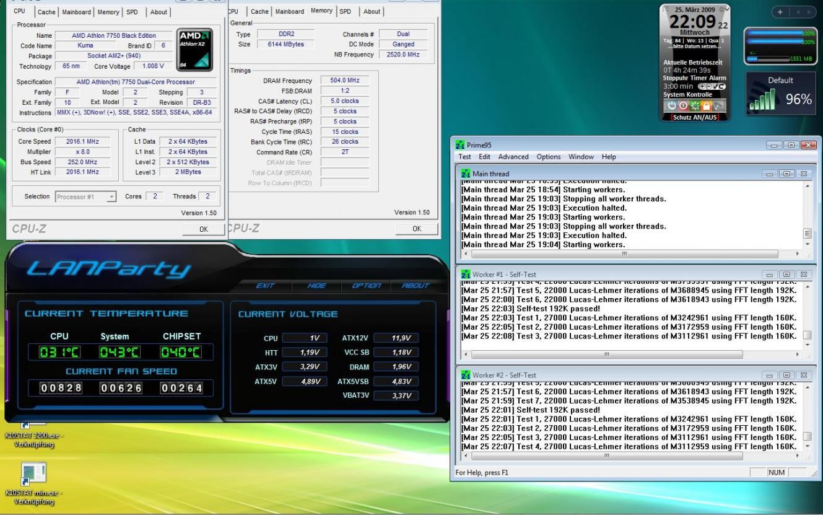This screenshot has height=515, width=823.
Task: Switch to About tab in right CPU-Z window
Action: pos(372,12)
